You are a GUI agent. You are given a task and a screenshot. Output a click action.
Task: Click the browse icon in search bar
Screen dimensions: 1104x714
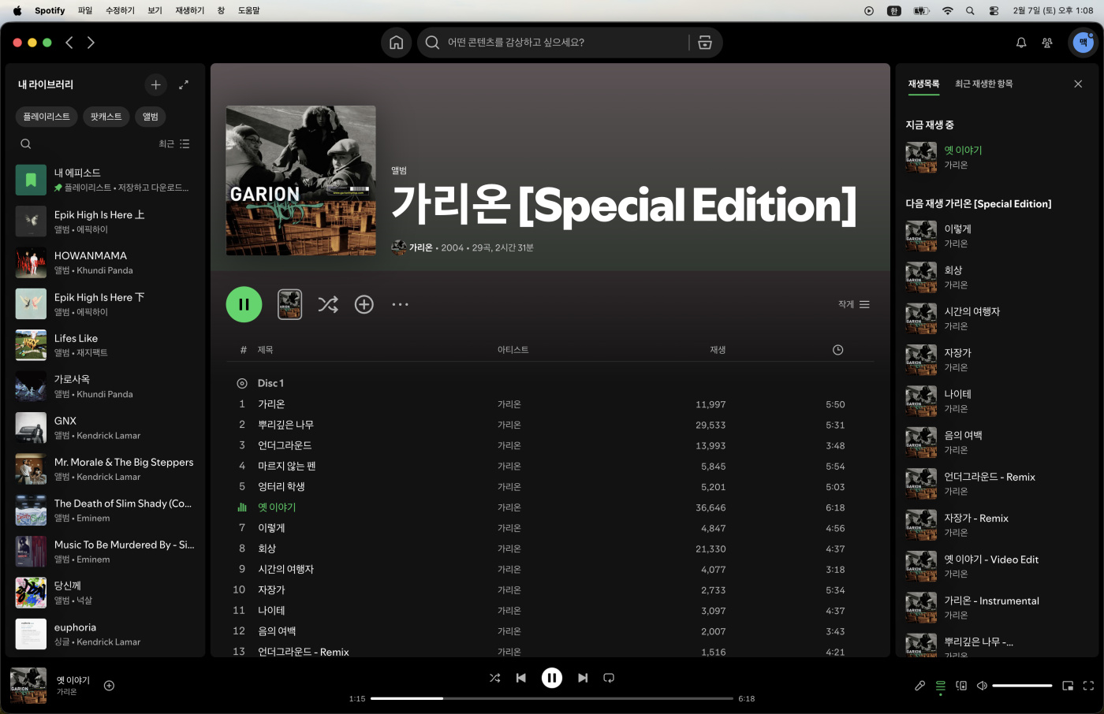(705, 43)
